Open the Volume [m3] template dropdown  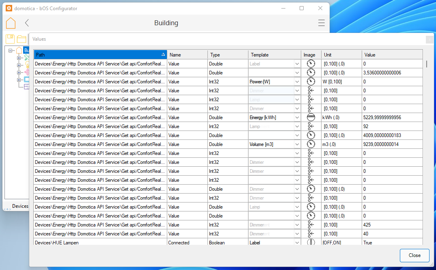297,144
